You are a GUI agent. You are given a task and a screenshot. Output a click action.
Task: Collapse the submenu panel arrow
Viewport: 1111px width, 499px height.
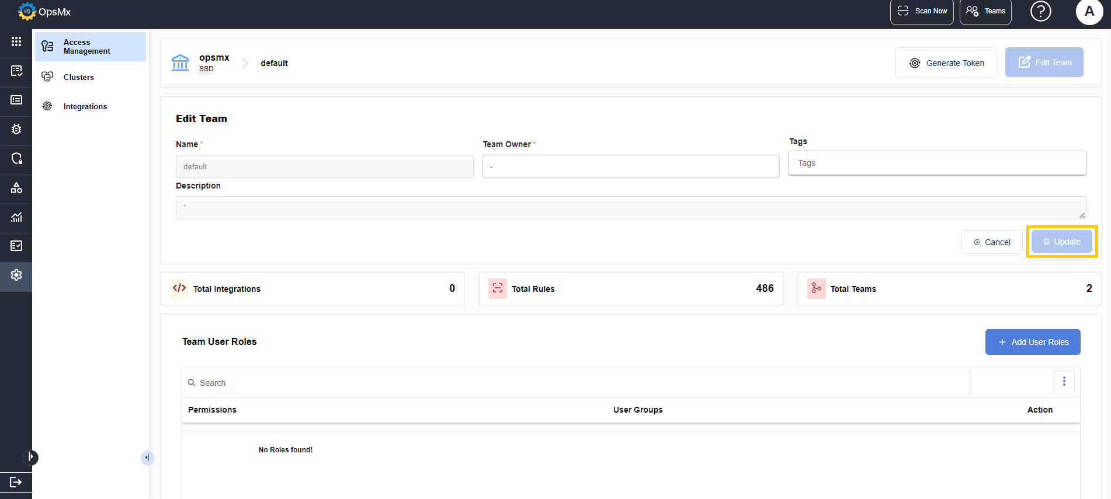[147, 458]
